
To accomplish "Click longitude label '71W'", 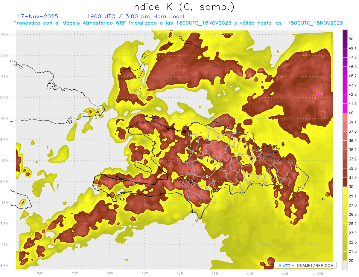I will [215, 273].
